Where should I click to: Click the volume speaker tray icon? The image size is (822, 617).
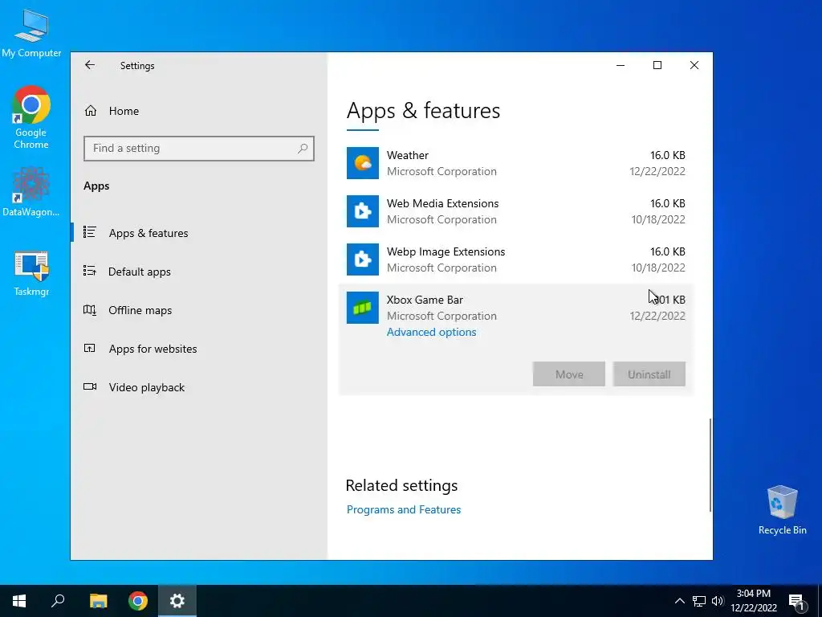(718, 601)
